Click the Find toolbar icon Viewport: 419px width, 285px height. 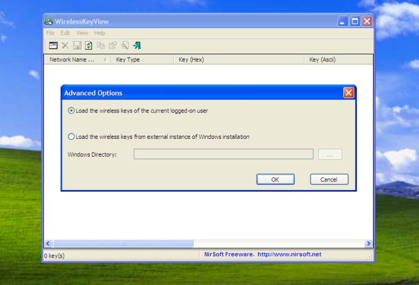point(125,46)
